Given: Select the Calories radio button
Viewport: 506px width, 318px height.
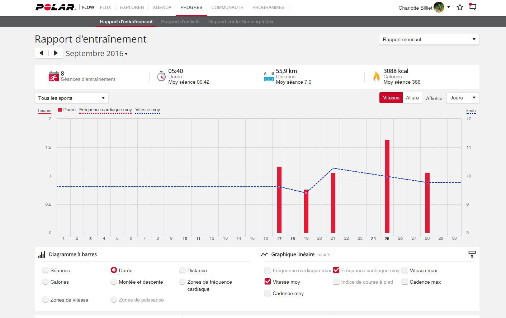Looking at the screenshot, I should pyautogui.click(x=46, y=282).
